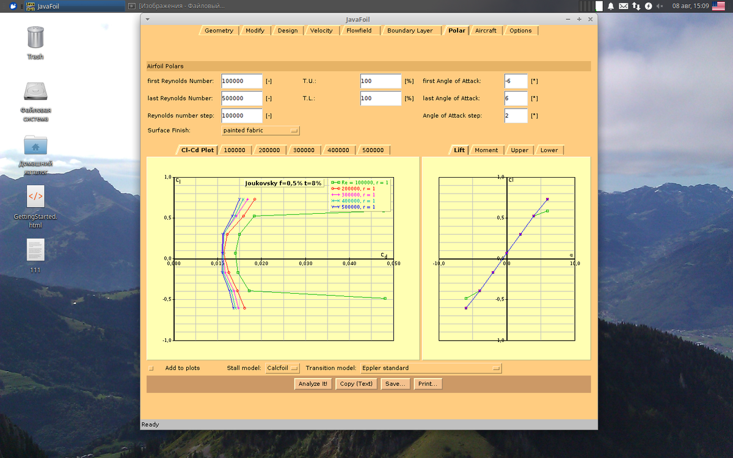Viewport: 733px width, 458px height.
Task: Open the GettingStarted.html file icon
Action: coord(35,197)
